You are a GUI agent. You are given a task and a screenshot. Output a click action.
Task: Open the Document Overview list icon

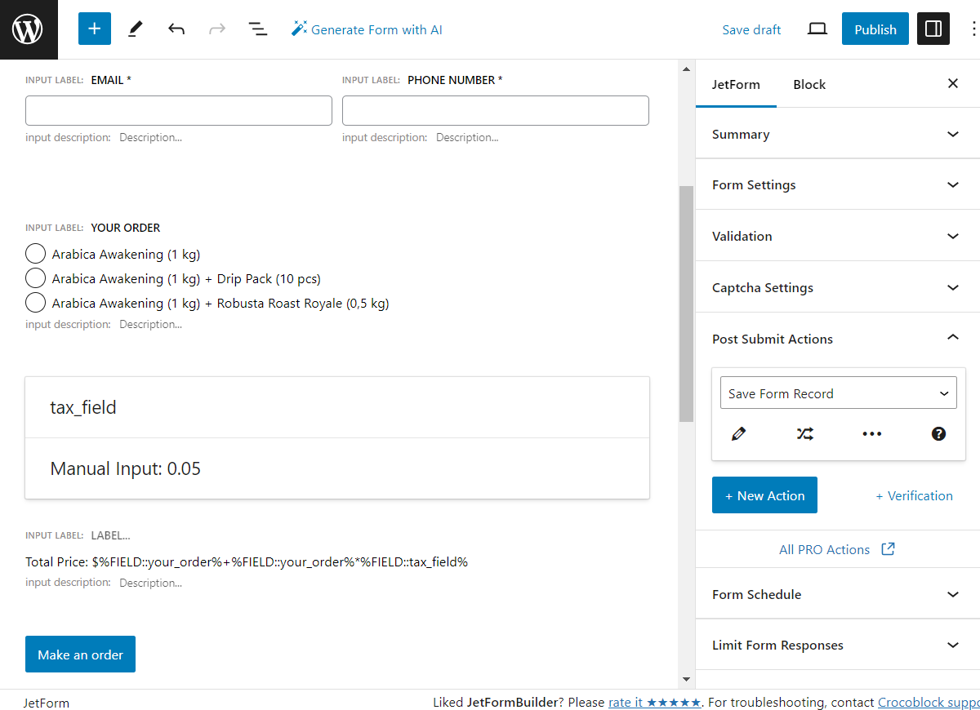258,29
